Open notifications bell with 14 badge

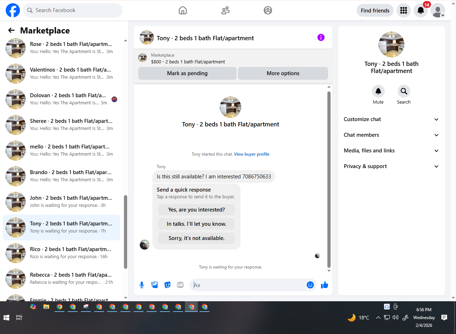coord(421,10)
